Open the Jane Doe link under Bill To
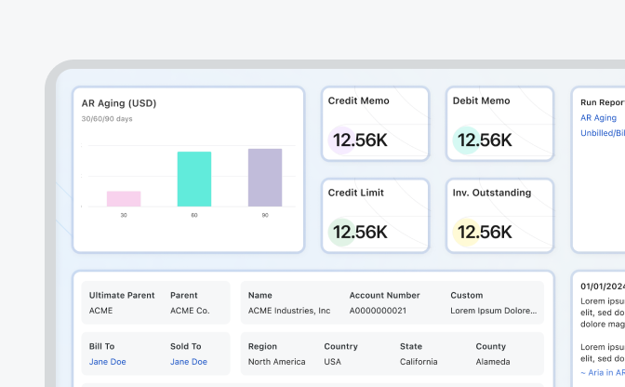 click(x=107, y=362)
